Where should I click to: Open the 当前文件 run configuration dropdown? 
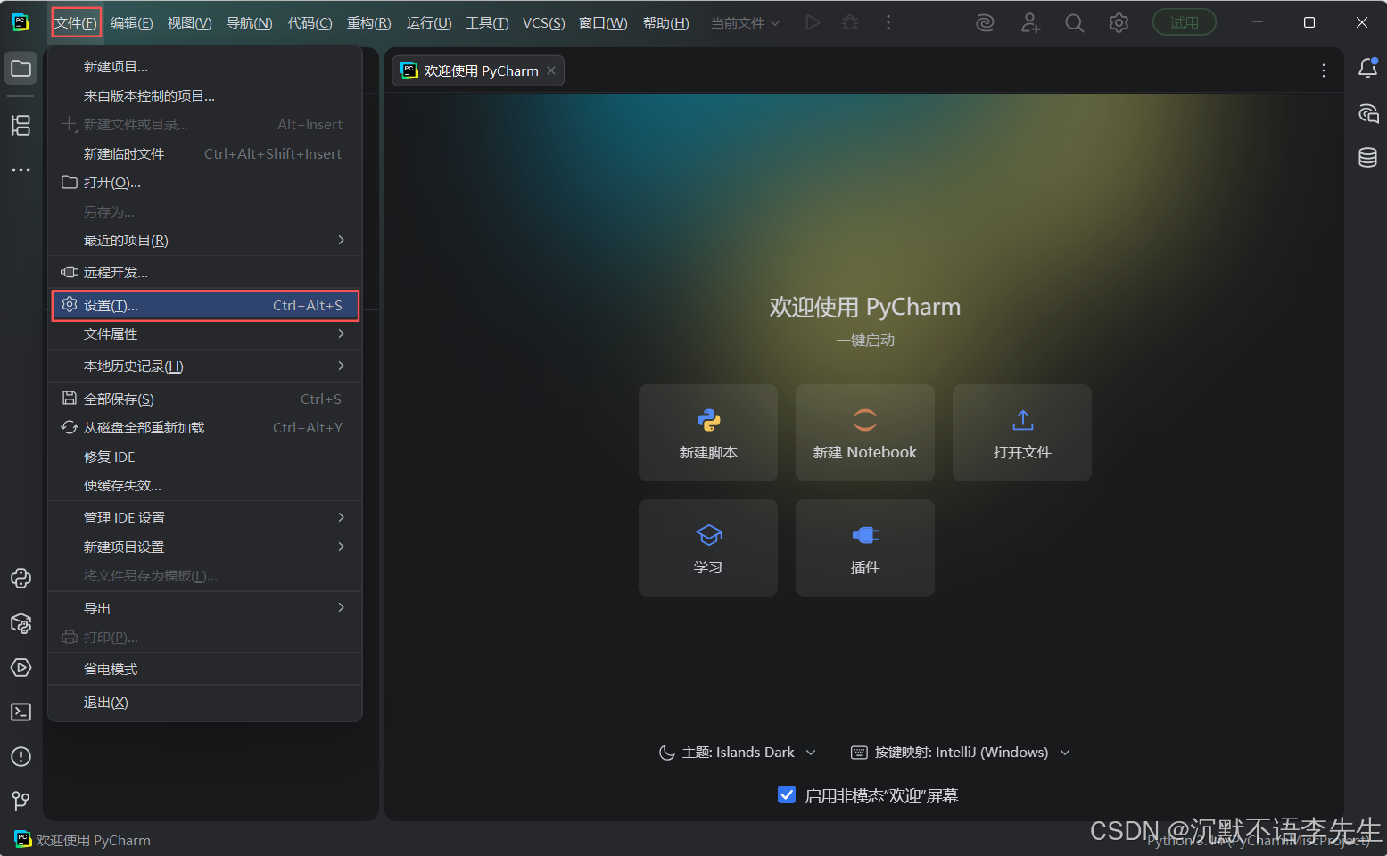coord(745,22)
